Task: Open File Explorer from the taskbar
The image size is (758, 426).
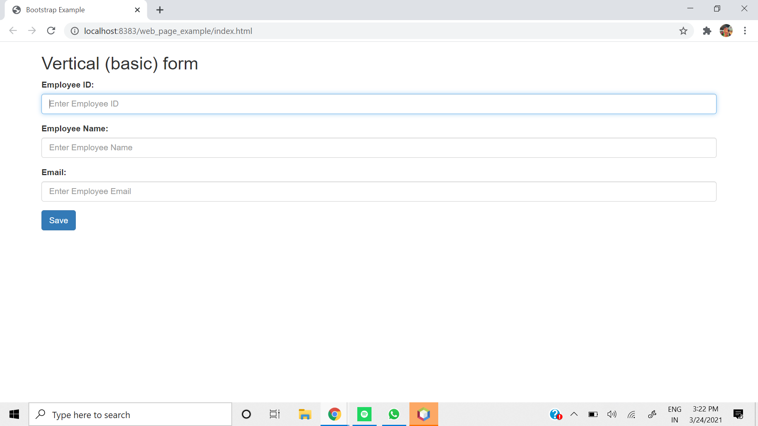Action: (305, 414)
